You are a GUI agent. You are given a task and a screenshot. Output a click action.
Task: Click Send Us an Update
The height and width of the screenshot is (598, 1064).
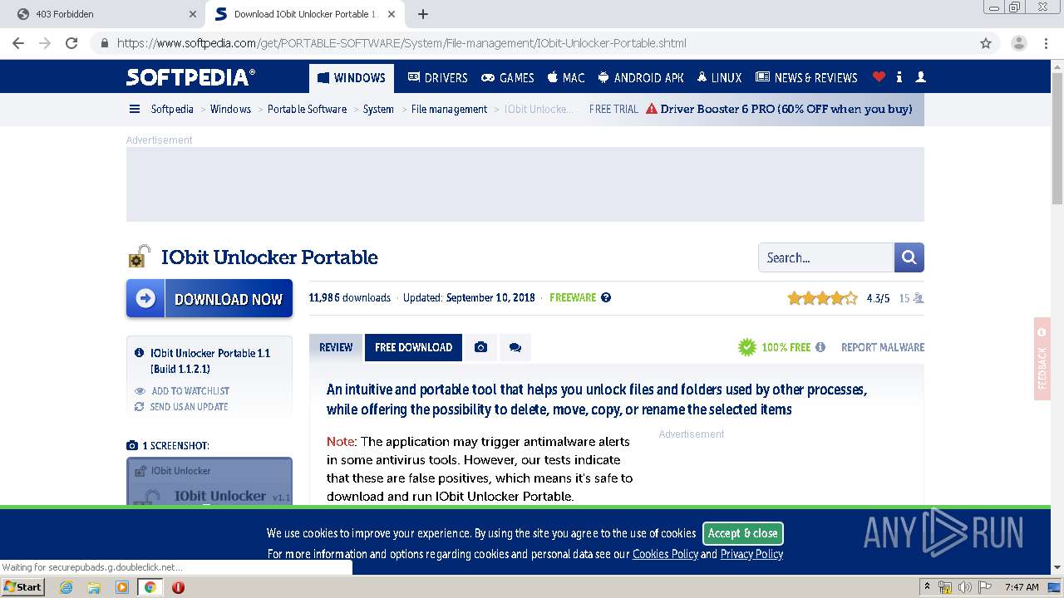pyautogui.click(x=181, y=407)
